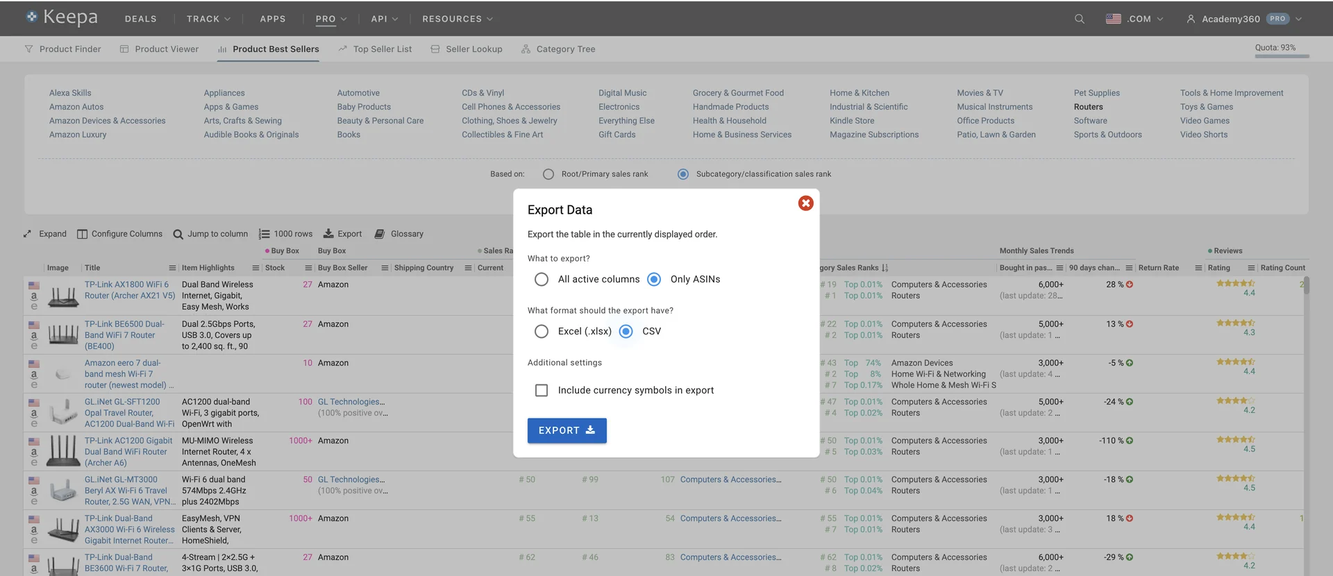Screen dimensions: 1333x576
Task: Switch to Top Seller List tab
Action: pos(375,49)
